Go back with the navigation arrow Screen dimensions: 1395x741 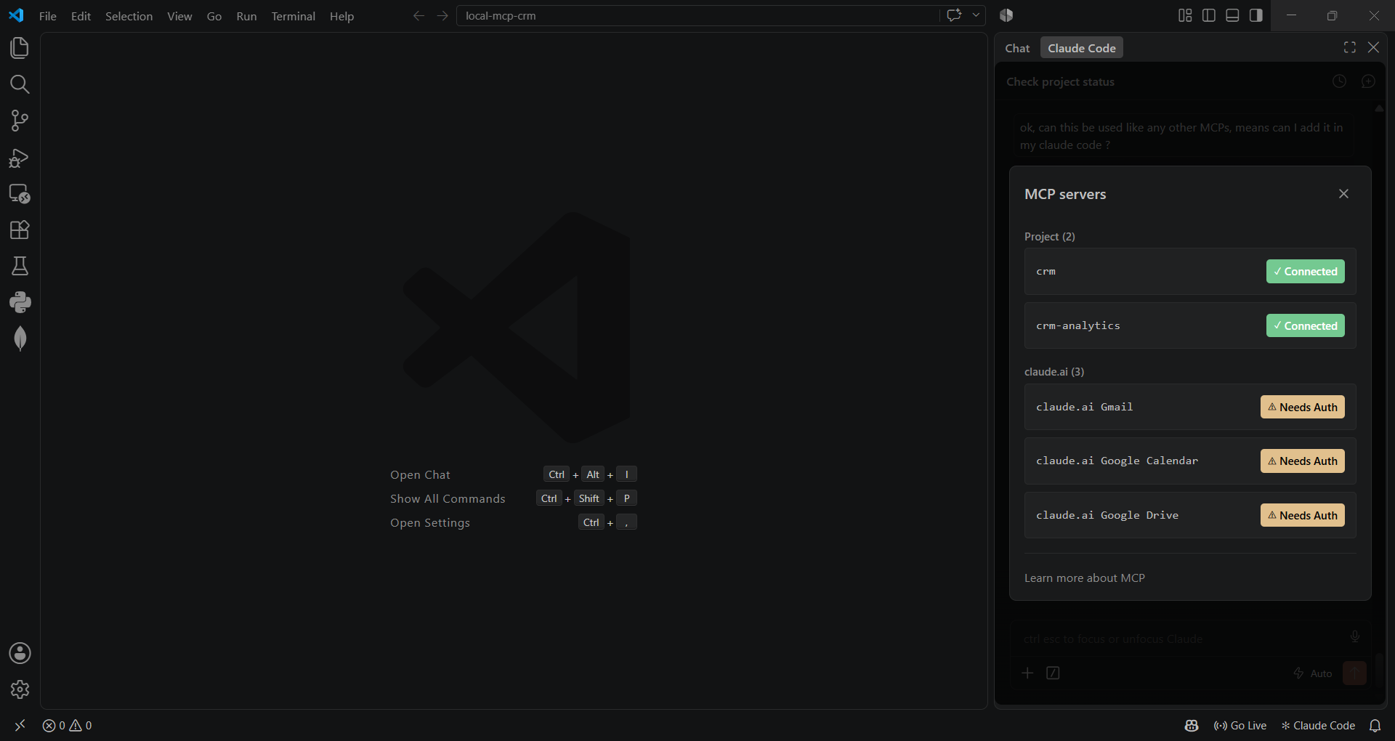pyautogui.click(x=418, y=16)
